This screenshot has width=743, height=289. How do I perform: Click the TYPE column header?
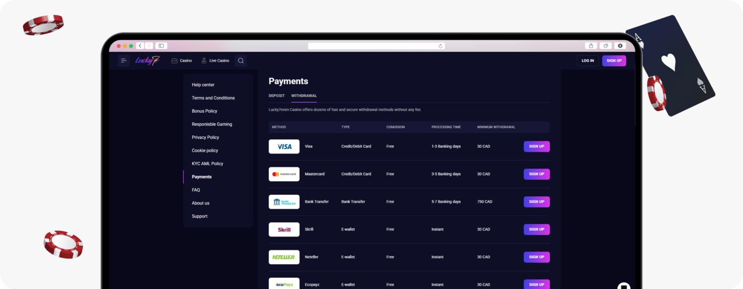(x=346, y=127)
